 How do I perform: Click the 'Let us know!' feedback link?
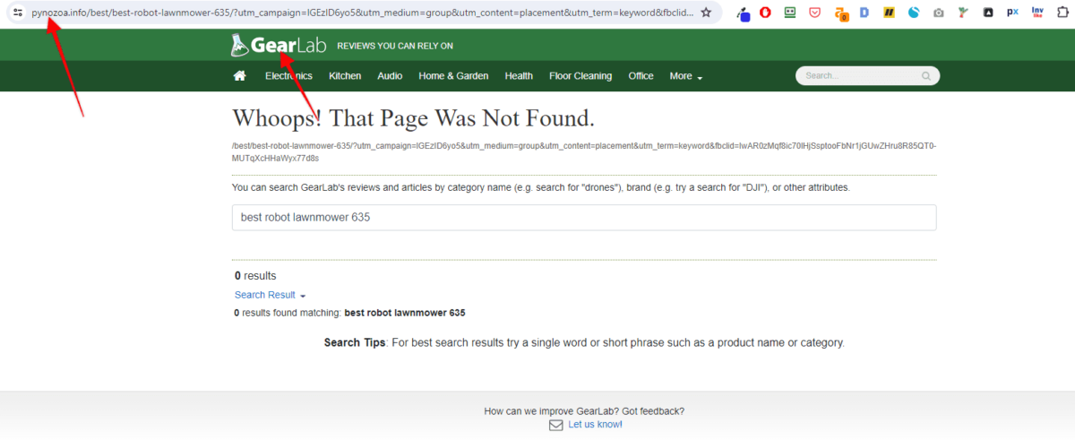click(595, 425)
